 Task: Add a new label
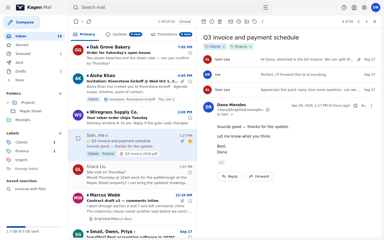(x=60, y=133)
